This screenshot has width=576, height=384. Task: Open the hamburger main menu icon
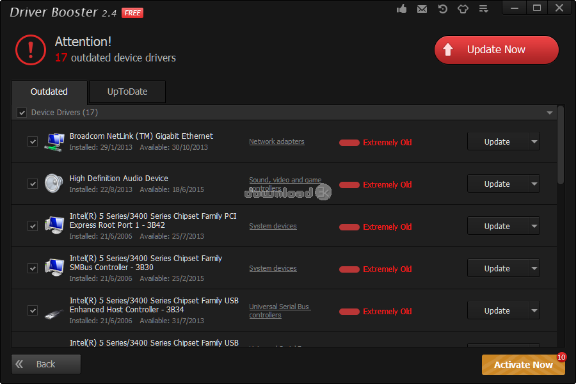[x=483, y=8]
